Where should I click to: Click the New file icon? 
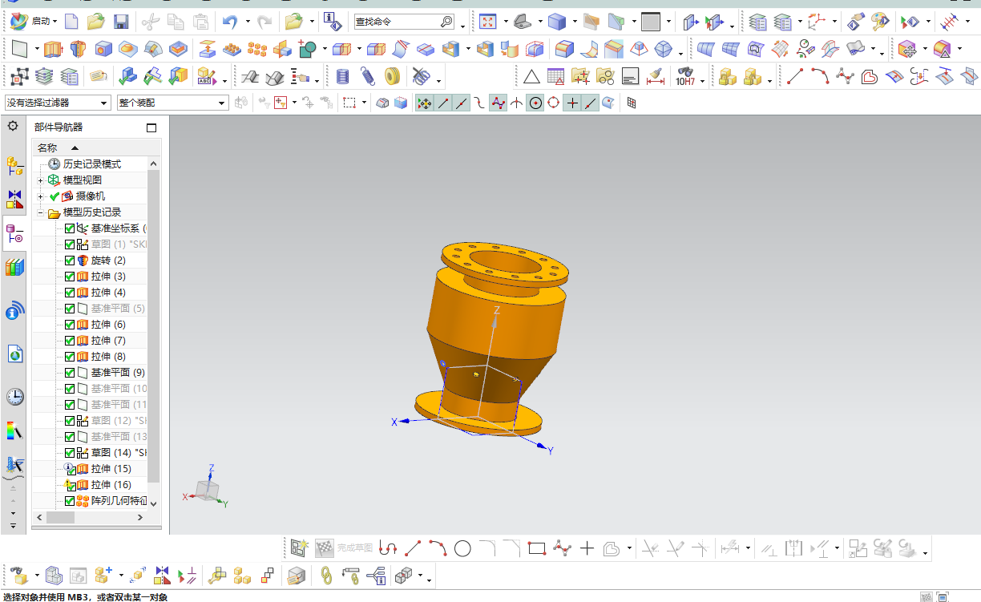tap(71, 22)
